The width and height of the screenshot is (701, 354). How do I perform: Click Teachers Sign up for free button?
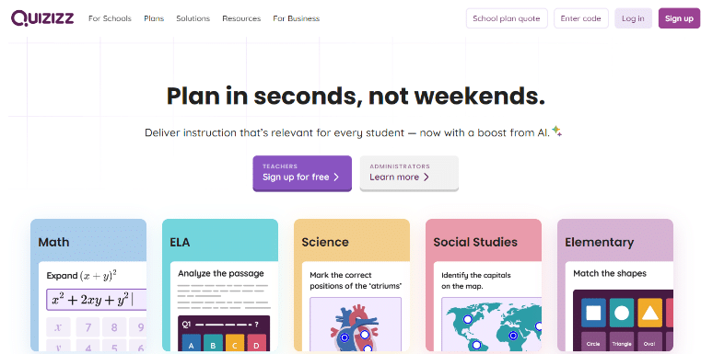click(302, 173)
